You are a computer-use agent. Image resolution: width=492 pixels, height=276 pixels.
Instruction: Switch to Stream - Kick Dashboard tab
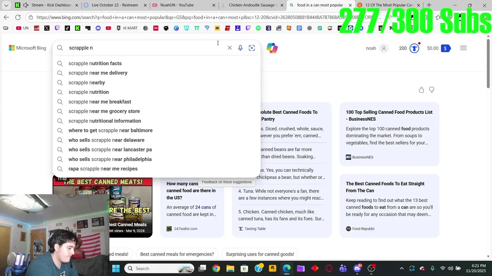click(x=46, y=5)
